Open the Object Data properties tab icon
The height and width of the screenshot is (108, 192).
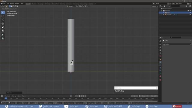(x=160, y=73)
